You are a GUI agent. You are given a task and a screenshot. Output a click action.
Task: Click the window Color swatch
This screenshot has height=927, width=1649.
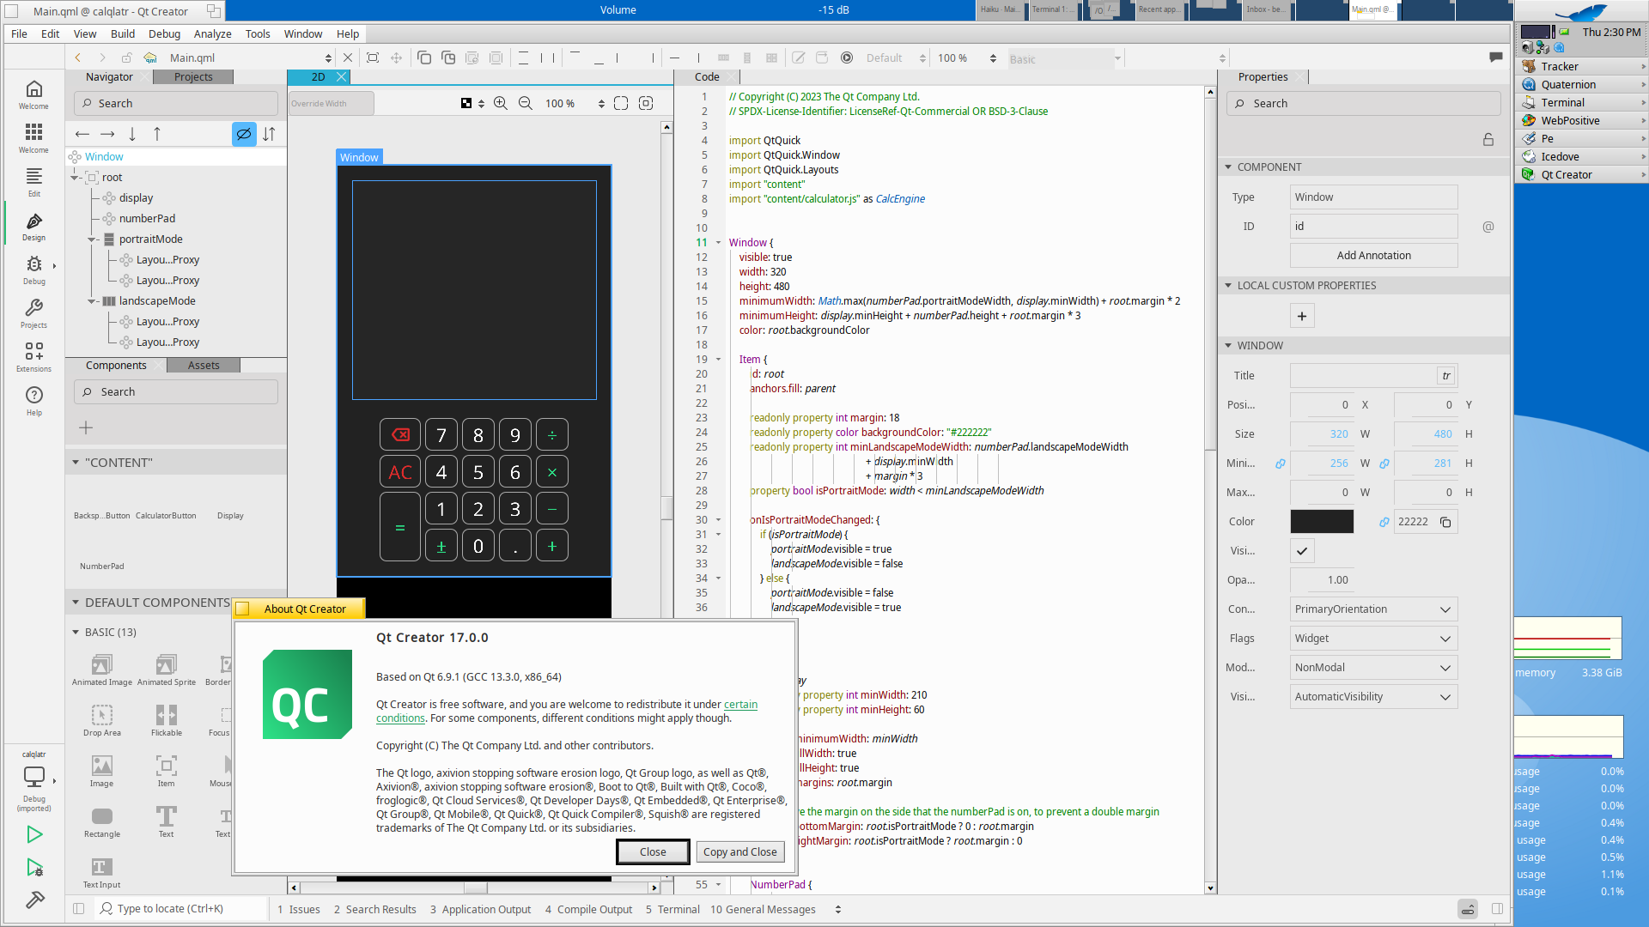[x=1322, y=522]
